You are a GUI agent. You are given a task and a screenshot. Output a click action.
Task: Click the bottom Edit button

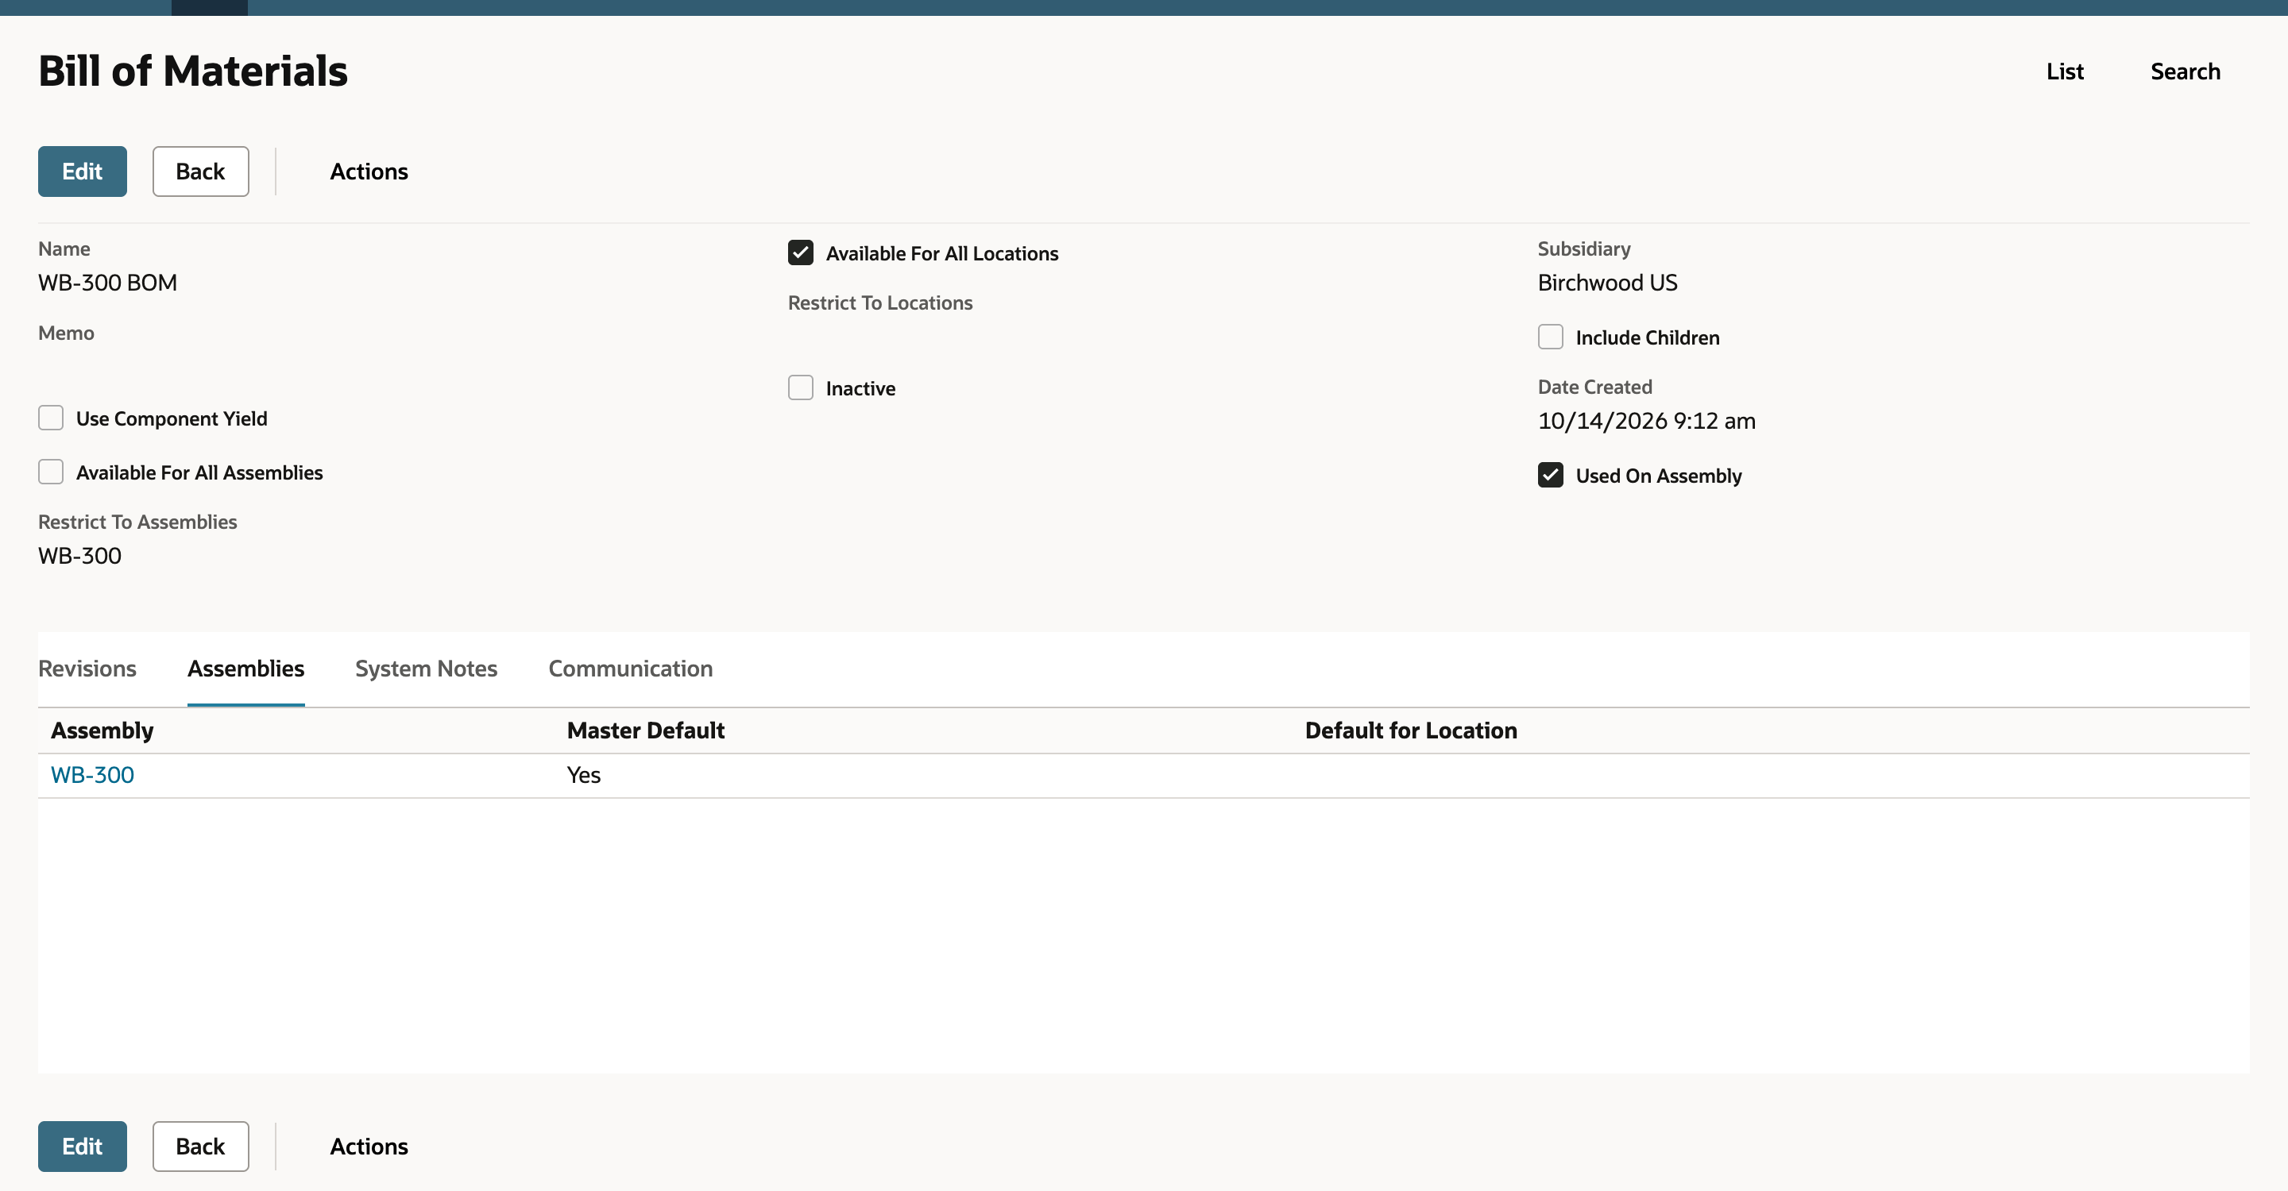tap(82, 1146)
